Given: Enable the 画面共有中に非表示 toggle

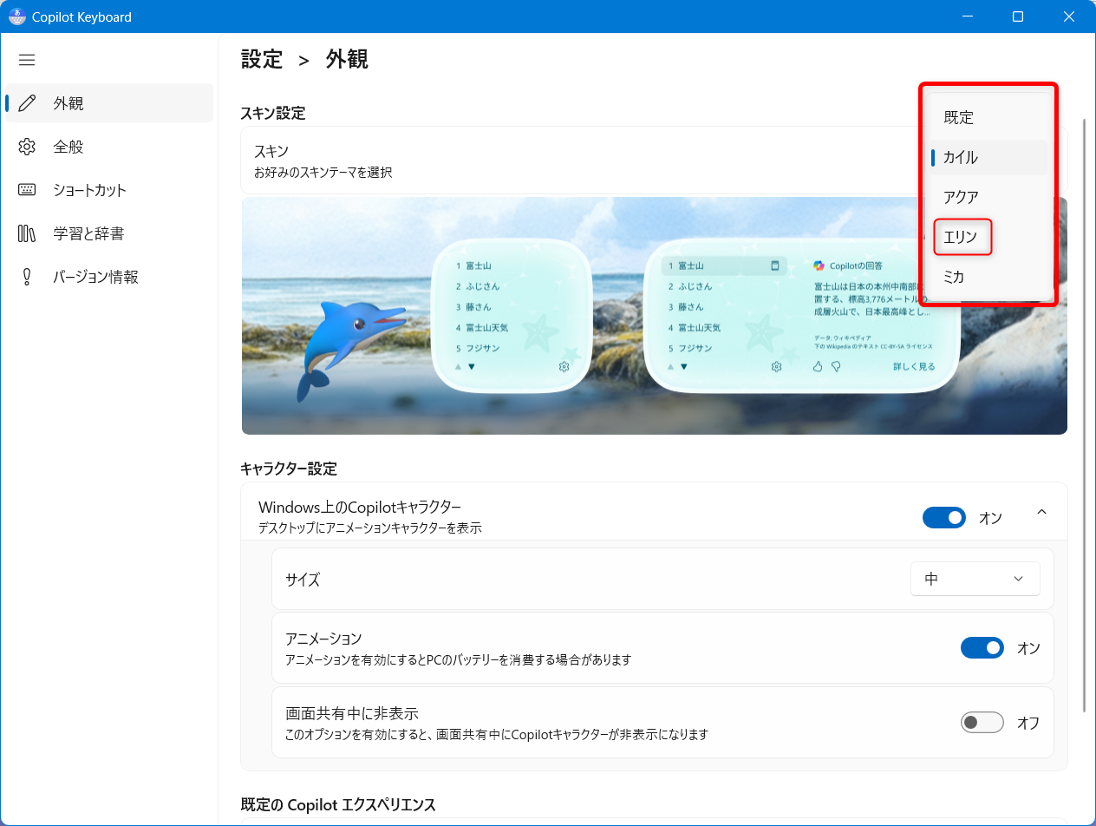Looking at the screenshot, I should (982, 723).
